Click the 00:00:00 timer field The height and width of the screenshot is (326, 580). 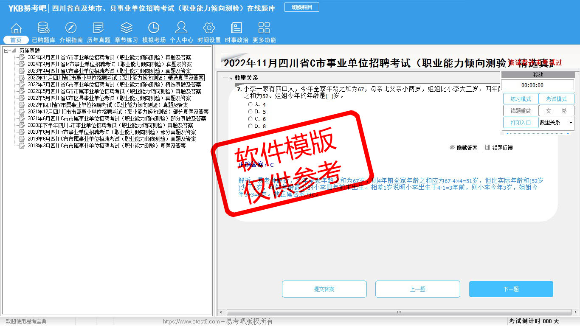tap(538, 85)
